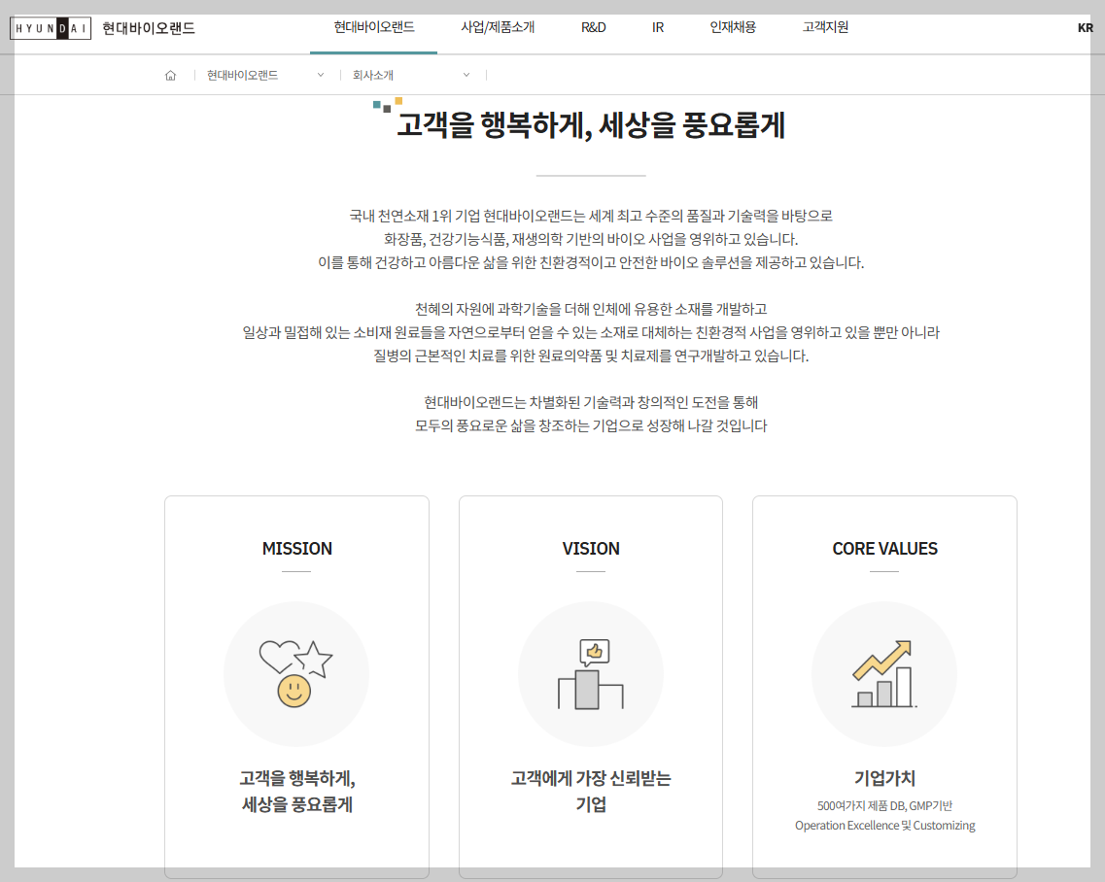This screenshot has width=1105, height=882.
Task: Click the VISION podium thumbs-up icon
Action: [591, 673]
